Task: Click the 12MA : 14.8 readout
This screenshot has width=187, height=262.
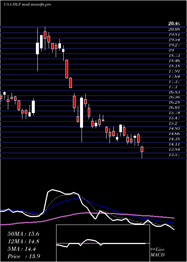Action: 23,241
